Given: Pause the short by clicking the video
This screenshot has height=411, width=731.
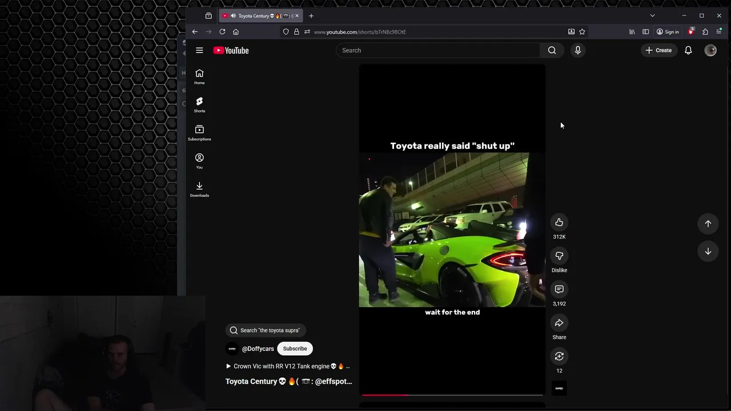Looking at the screenshot, I should (452, 229).
